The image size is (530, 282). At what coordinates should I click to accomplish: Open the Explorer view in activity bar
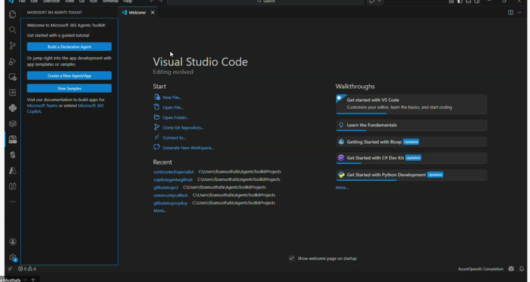12,14
